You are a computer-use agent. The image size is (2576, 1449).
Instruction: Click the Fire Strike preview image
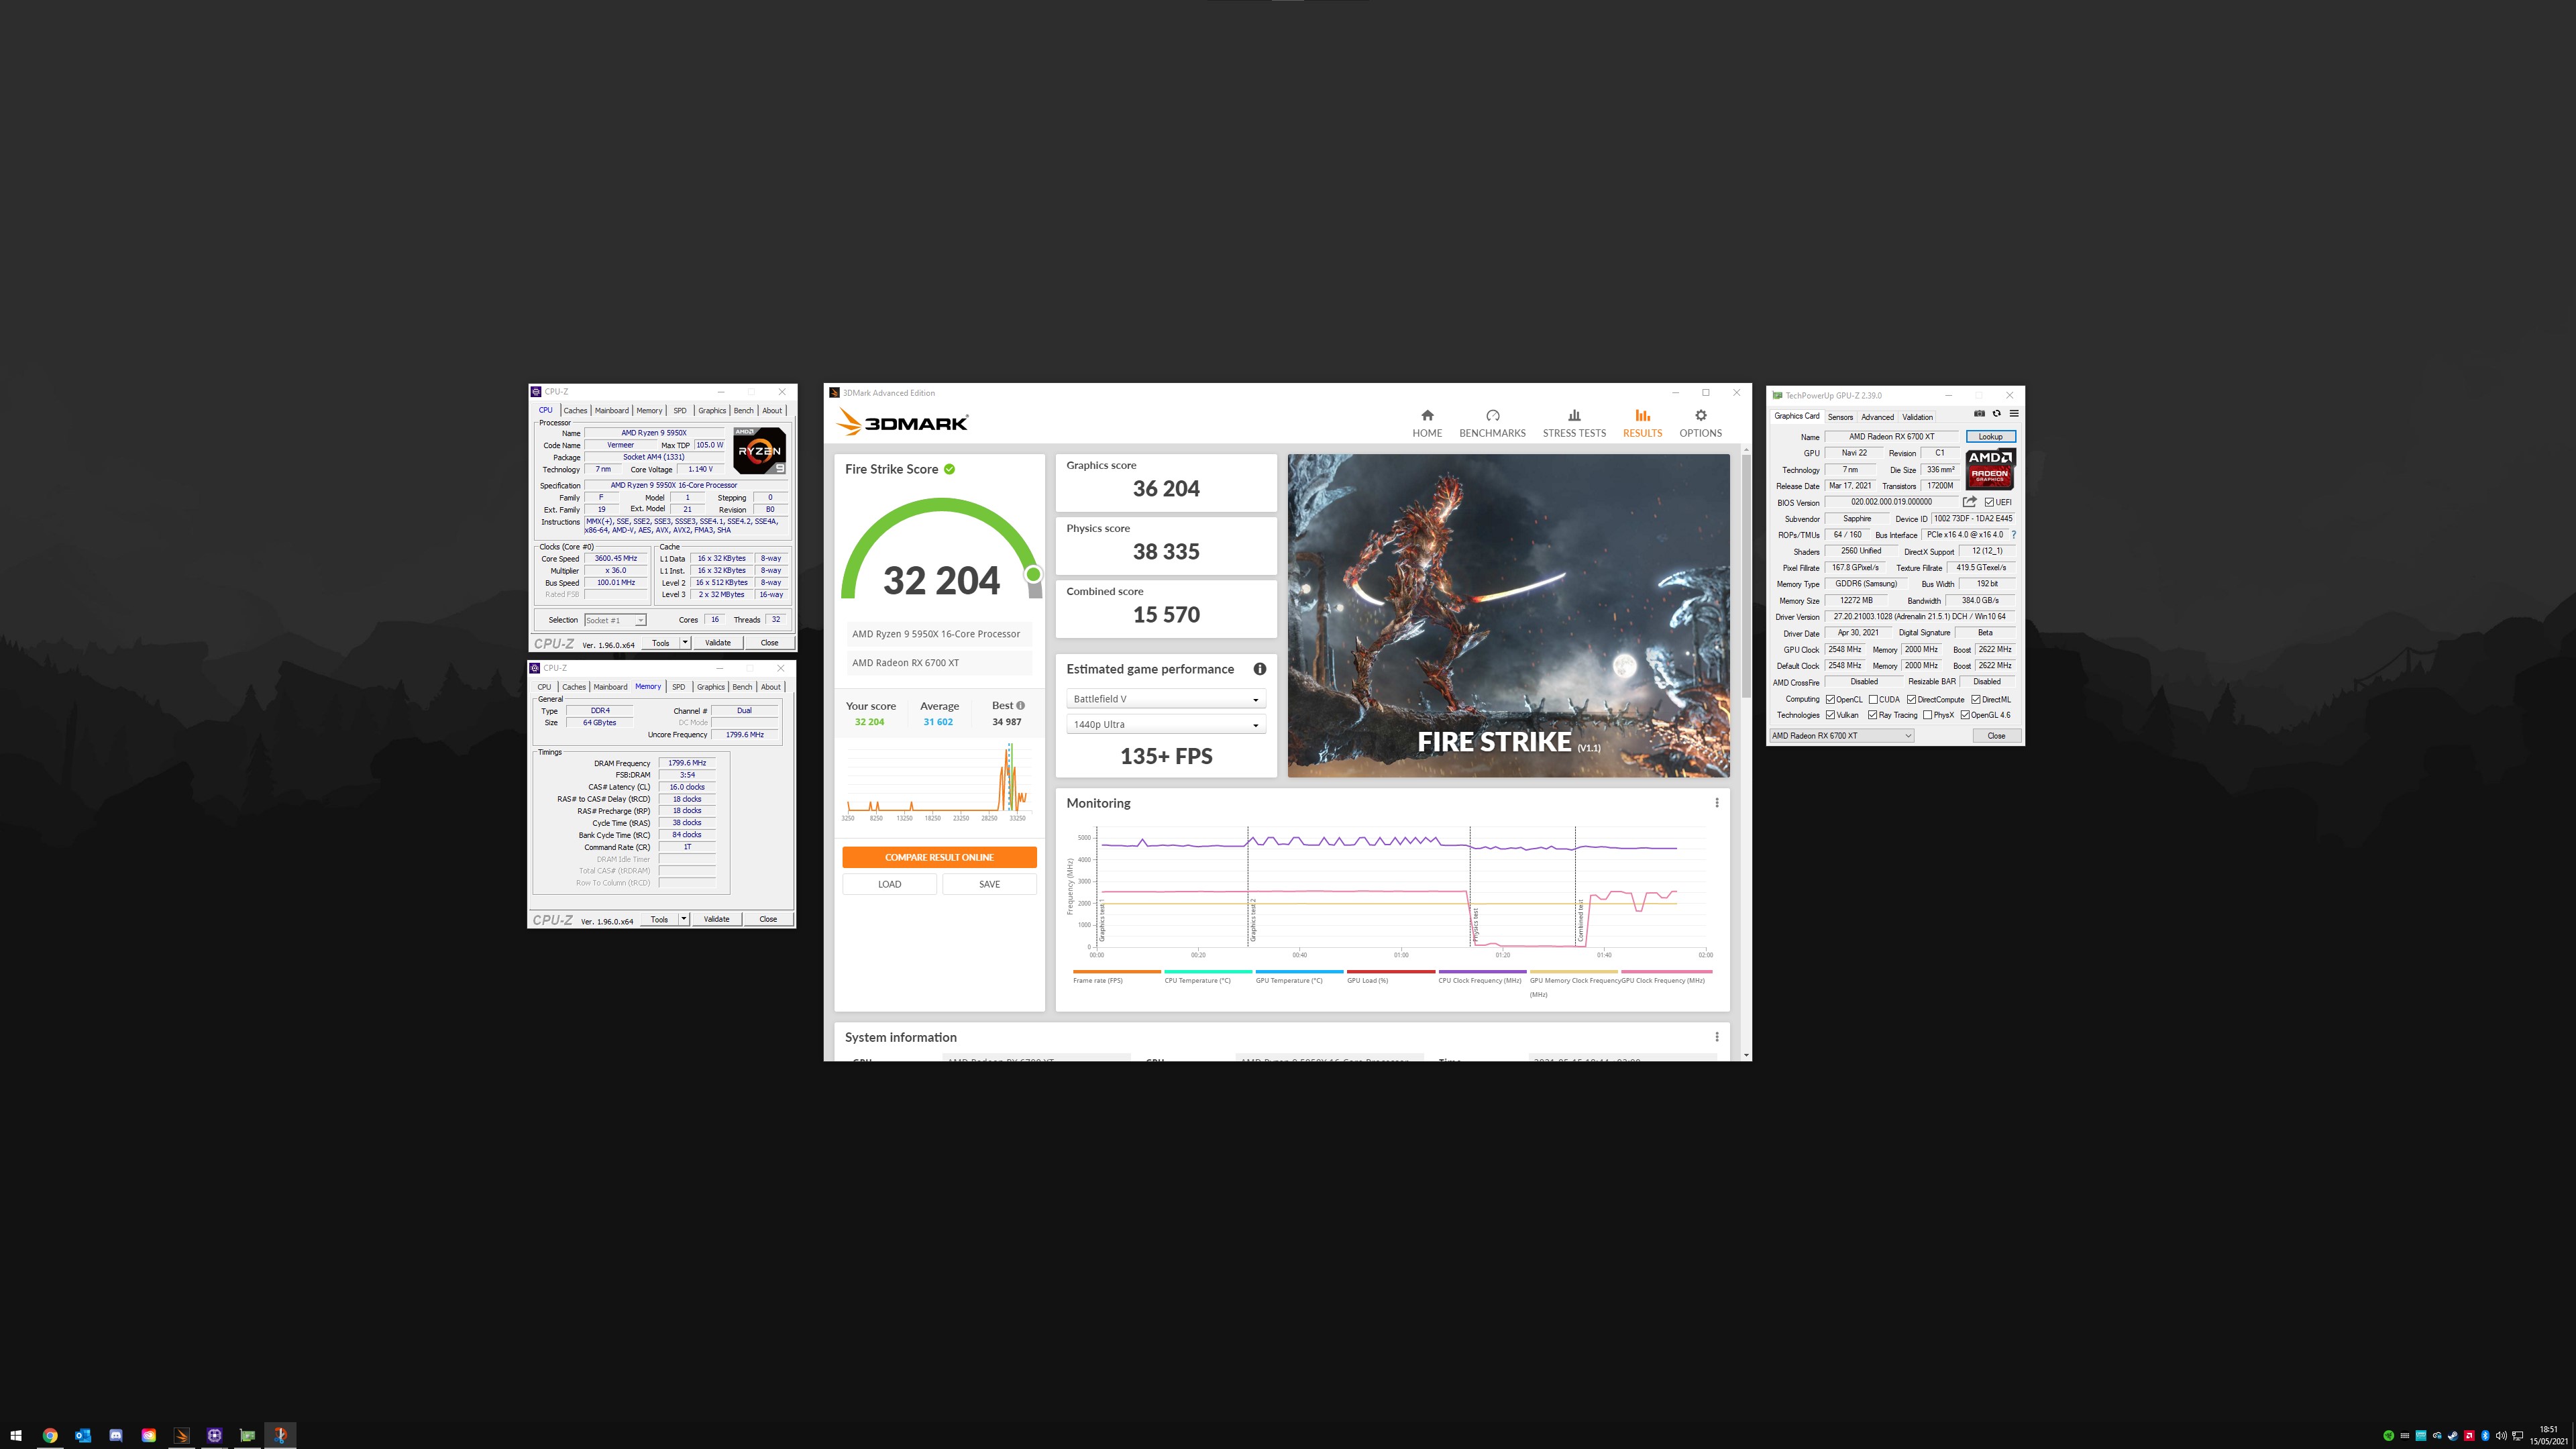pos(1508,615)
